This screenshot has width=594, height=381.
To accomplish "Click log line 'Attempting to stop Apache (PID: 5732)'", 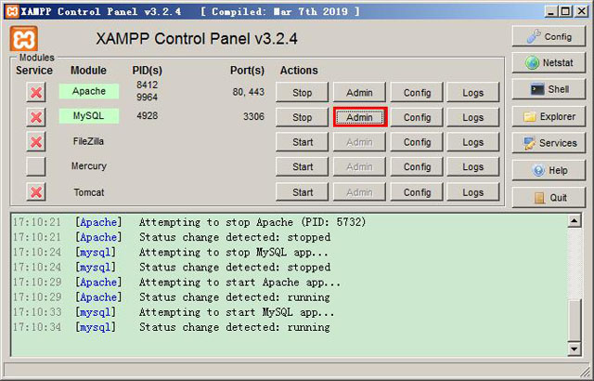I will (252, 222).
